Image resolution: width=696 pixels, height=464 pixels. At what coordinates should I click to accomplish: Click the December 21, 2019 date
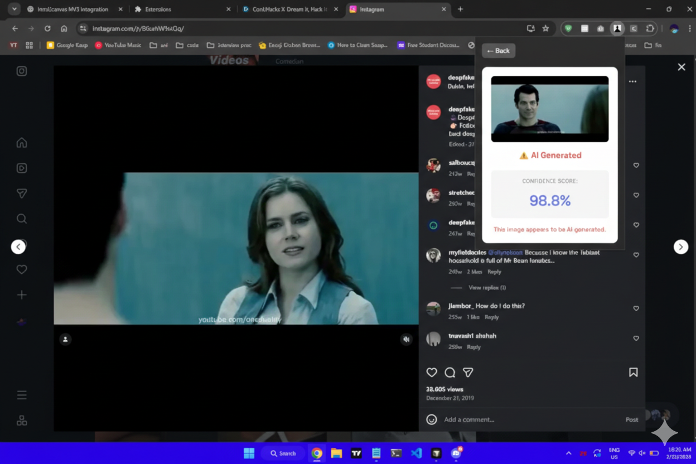point(450,398)
